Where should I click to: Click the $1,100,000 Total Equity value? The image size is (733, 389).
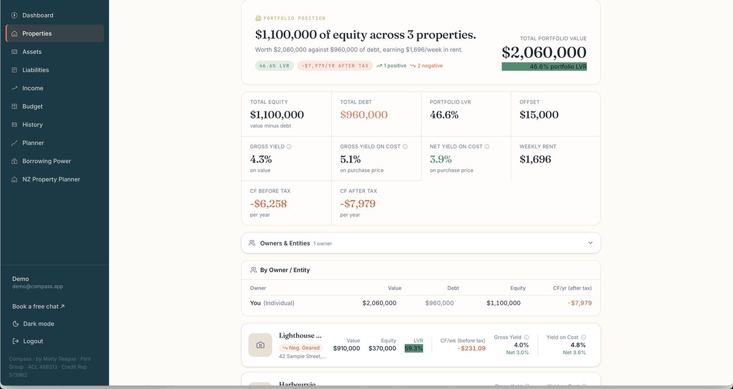[277, 115]
